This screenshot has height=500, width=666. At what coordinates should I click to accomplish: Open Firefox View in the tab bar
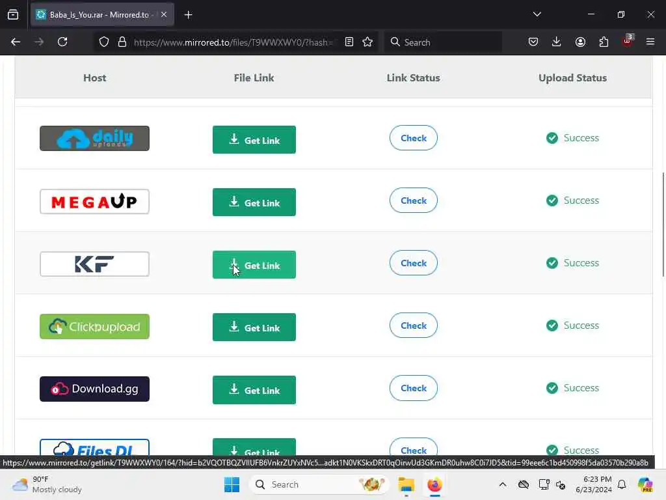[13, 15]
